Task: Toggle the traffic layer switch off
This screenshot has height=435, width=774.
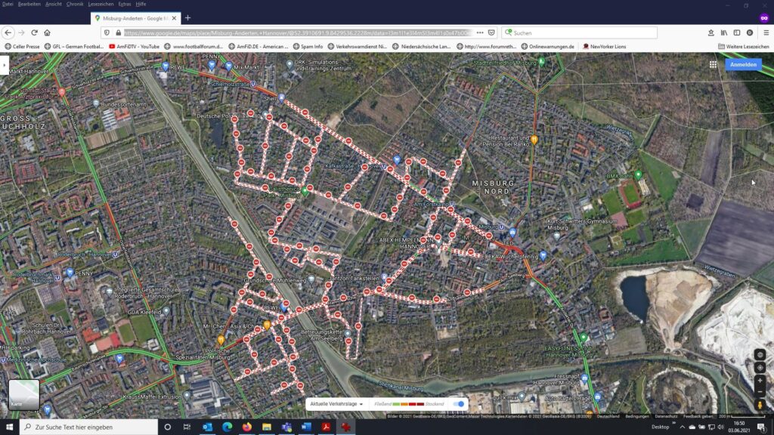Action: (457, 404)
